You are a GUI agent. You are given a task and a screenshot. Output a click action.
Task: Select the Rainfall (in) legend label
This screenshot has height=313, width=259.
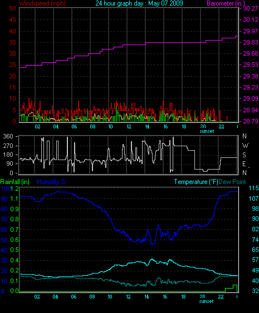pyautogui.click(x=15, y=182)
